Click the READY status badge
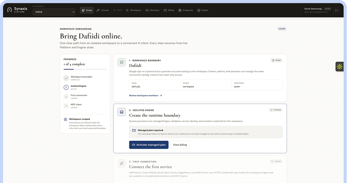 coord(276,60)
